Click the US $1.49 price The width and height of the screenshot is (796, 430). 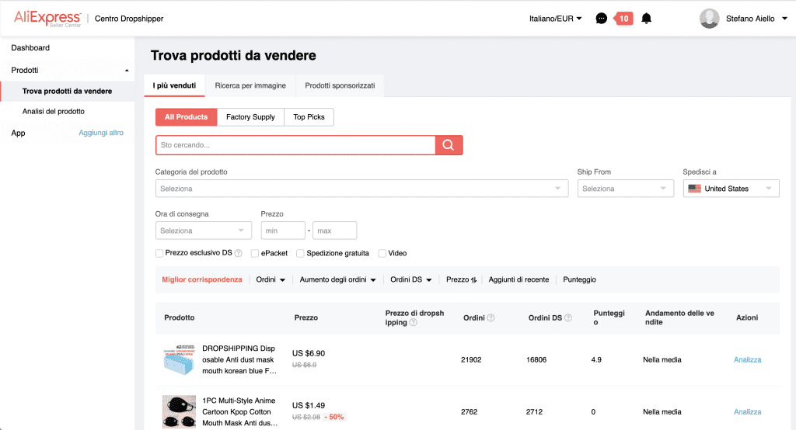pos(309,406)
